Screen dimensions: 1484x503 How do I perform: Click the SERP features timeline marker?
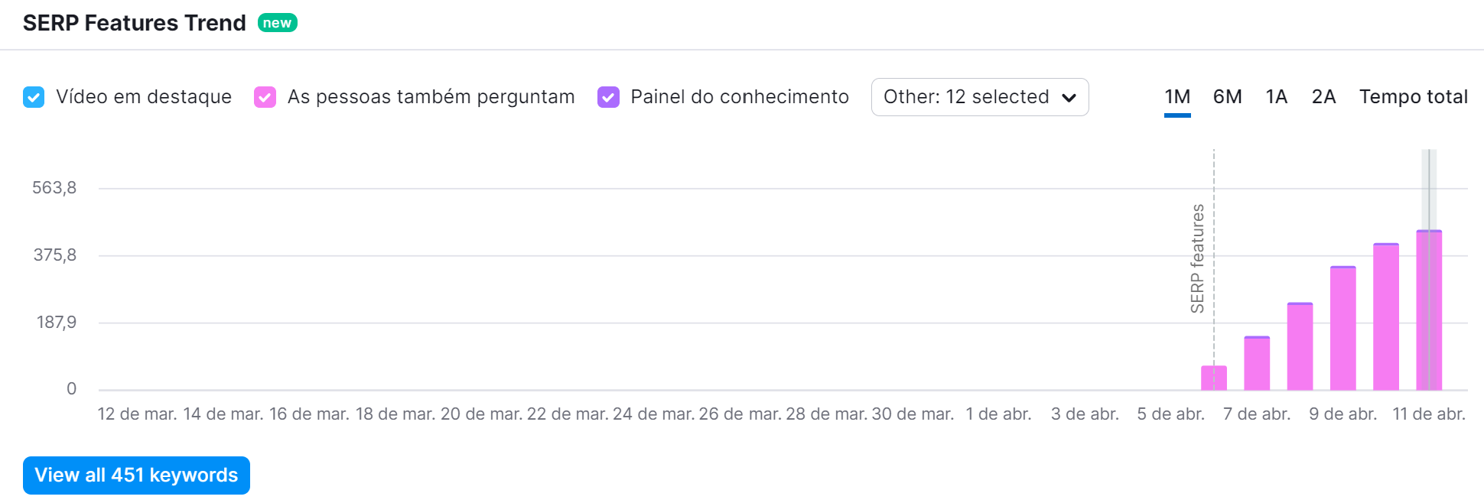pyautogui.click(x=1198, y=258)
